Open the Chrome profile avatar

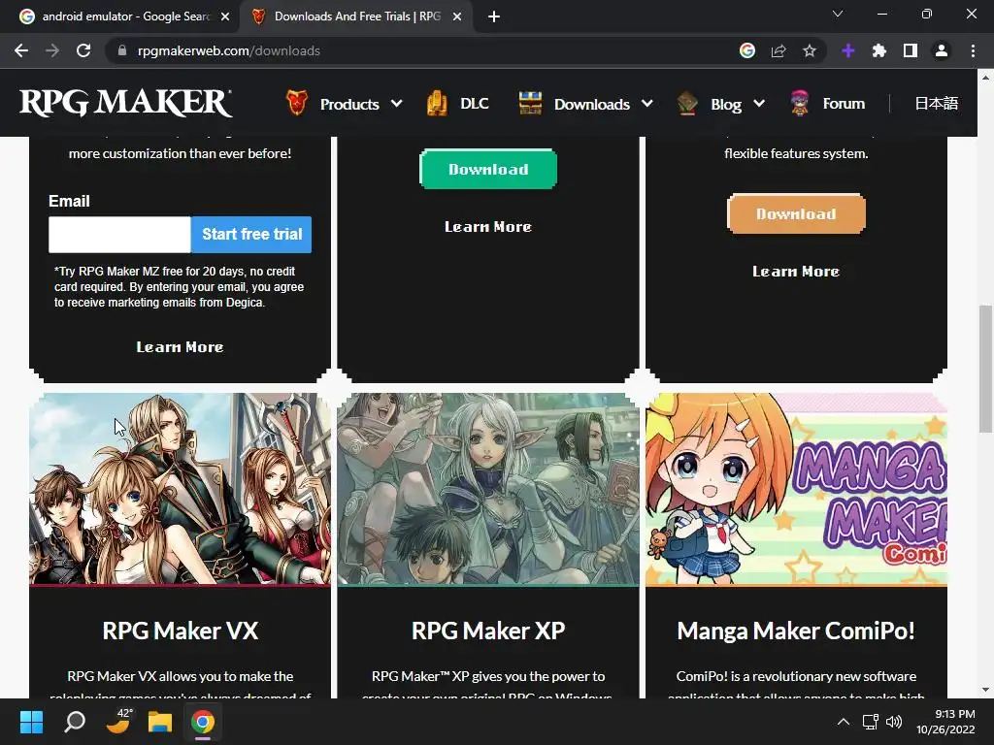click(941, 50)
